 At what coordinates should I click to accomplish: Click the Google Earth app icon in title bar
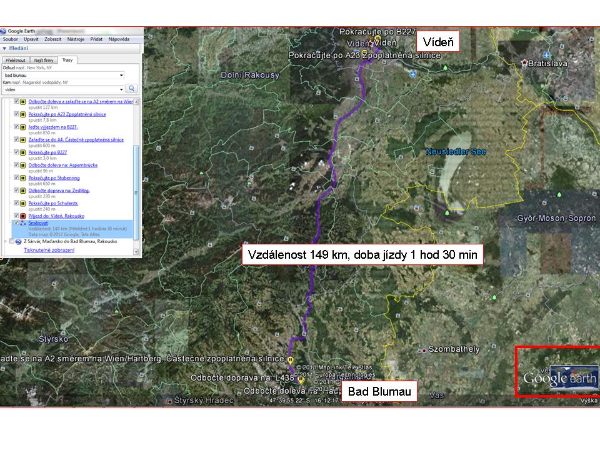click(x=3, y=31)
